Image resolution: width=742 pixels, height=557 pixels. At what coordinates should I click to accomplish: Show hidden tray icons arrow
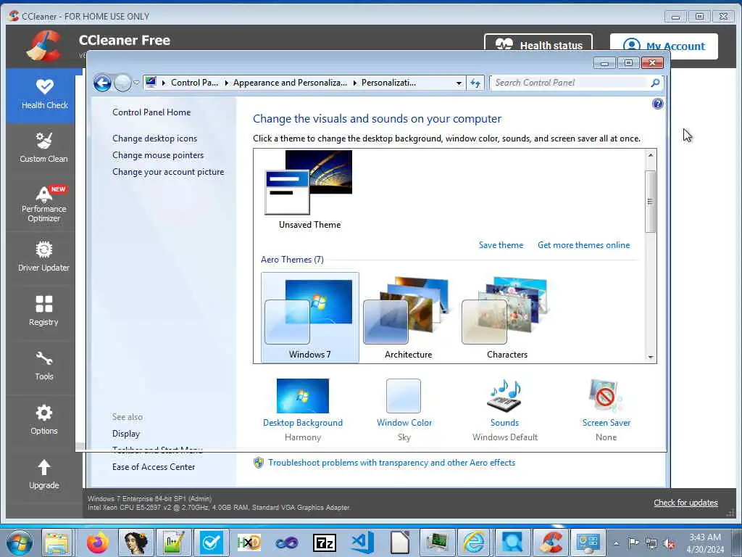coord(616,543)
